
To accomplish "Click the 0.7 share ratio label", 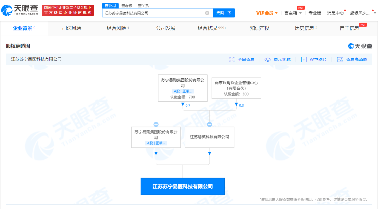I will 188,105.
